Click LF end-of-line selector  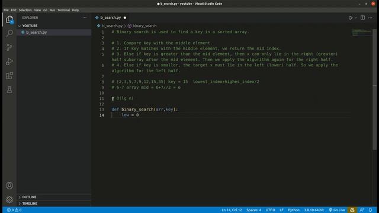[281, 210]
